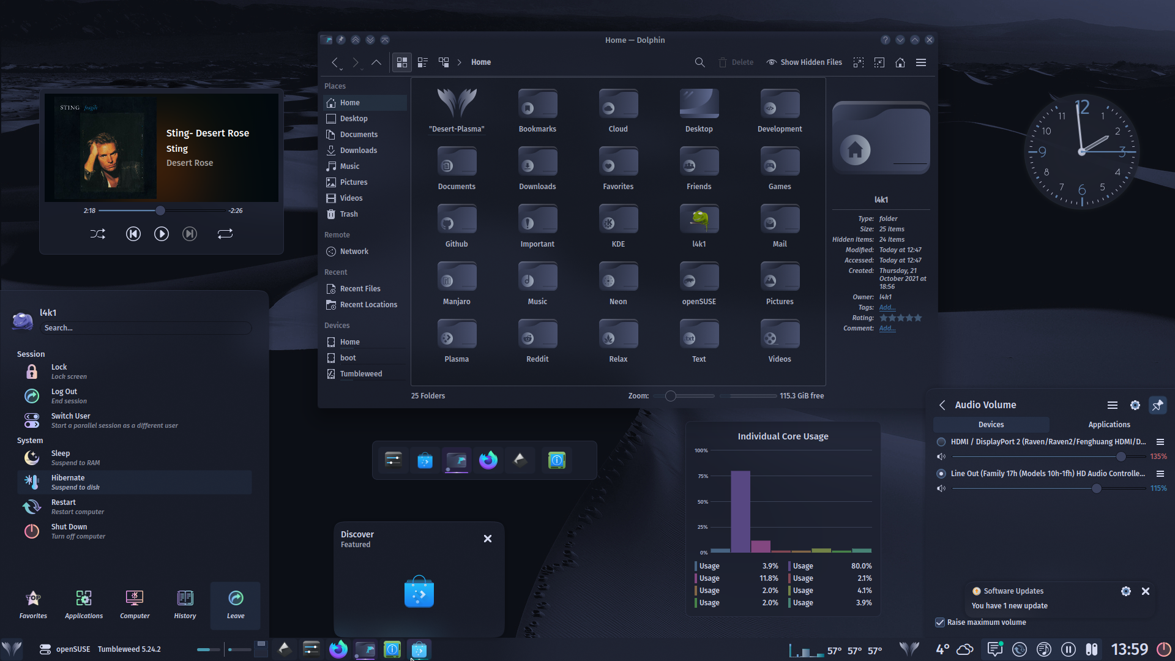The width and height of the screenshot is (1175, 661).
Task: Click the taskbar clock 13:59
Action: click(1129, 649)
